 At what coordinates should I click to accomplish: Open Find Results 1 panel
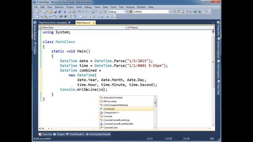75,134
